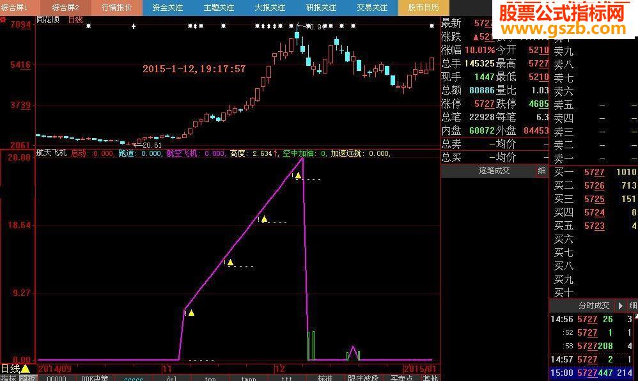Select the 模板 bottom tab
The width and height of the screenshot is (638, 381).
click(x=28, y=378)
